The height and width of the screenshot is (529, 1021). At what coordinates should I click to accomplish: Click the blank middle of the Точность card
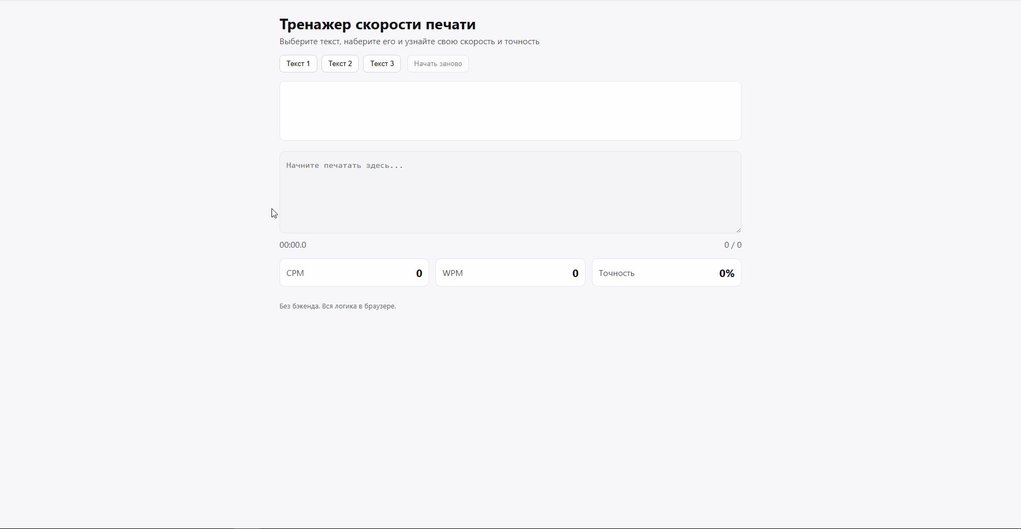tap(676, 273)
